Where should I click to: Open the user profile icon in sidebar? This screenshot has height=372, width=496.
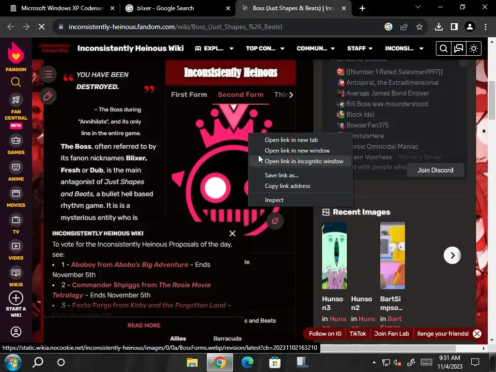click(16, 332)
